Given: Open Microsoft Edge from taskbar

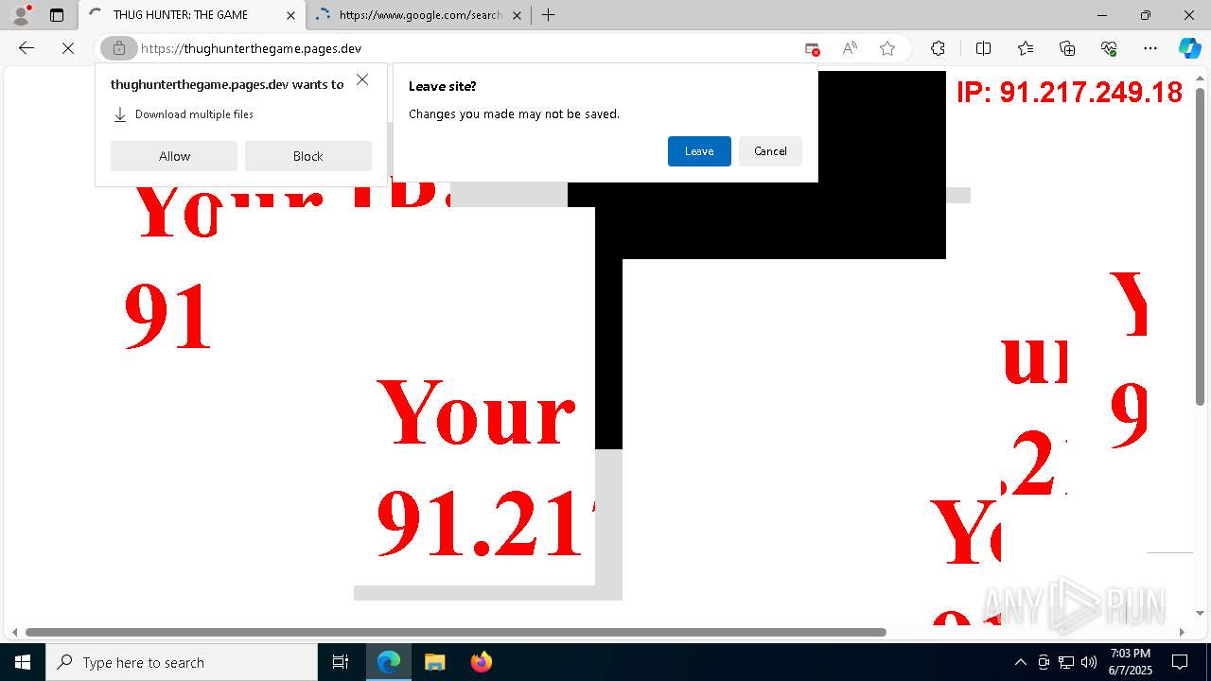Looking at the screenshot, I should pyautogui.click(x=389, y=662).
